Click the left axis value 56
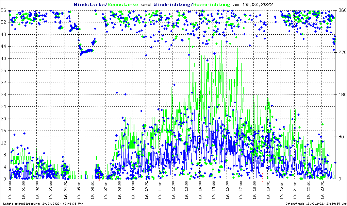347x206 pixels. [3, 11]
